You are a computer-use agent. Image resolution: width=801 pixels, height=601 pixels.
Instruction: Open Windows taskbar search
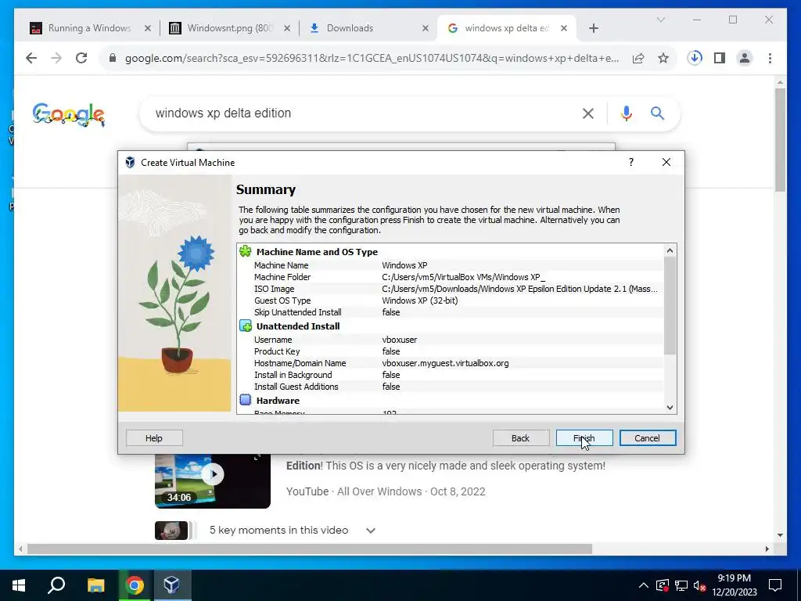[x=56, y=585]
